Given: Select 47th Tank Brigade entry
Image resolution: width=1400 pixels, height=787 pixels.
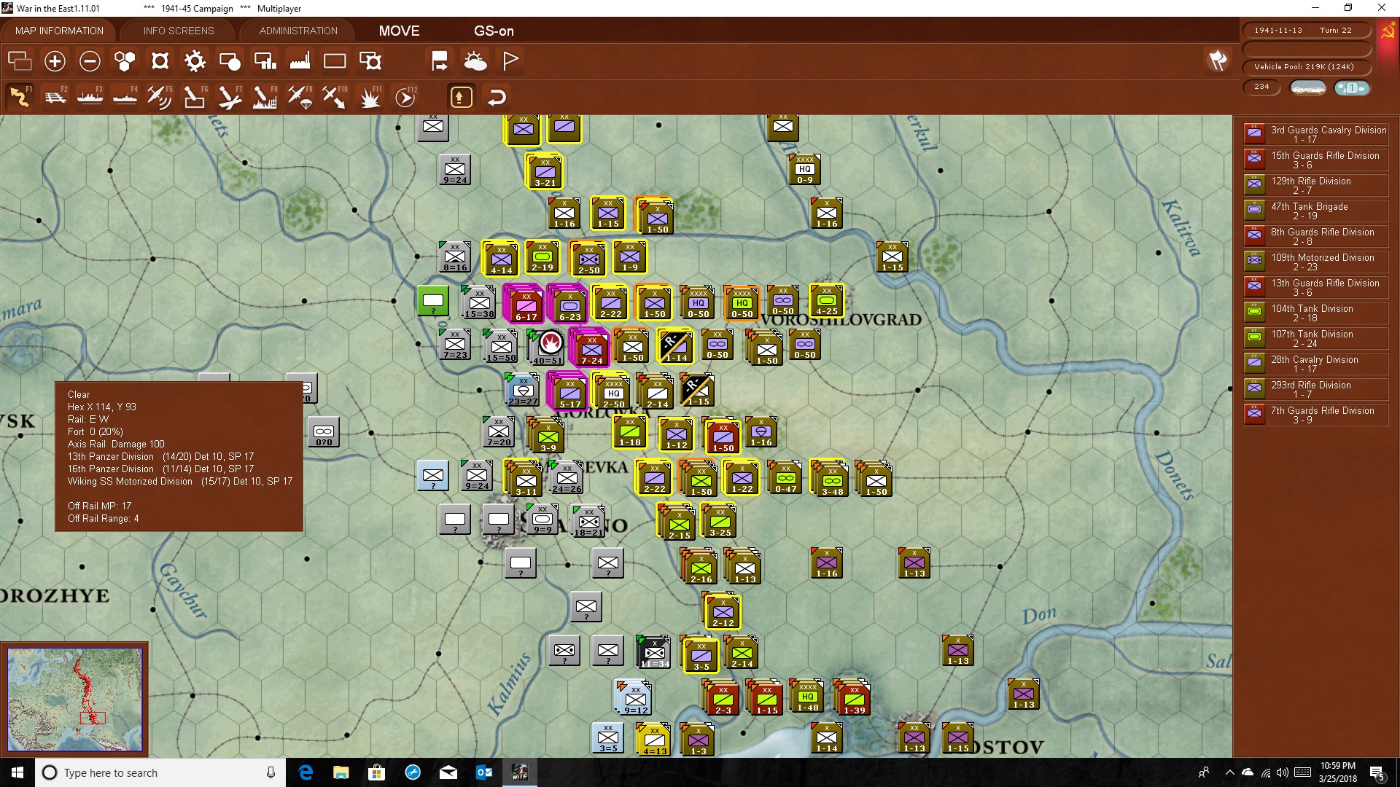Looking at the screenshot, I should pyautogui.click(x=1315, y=211).
